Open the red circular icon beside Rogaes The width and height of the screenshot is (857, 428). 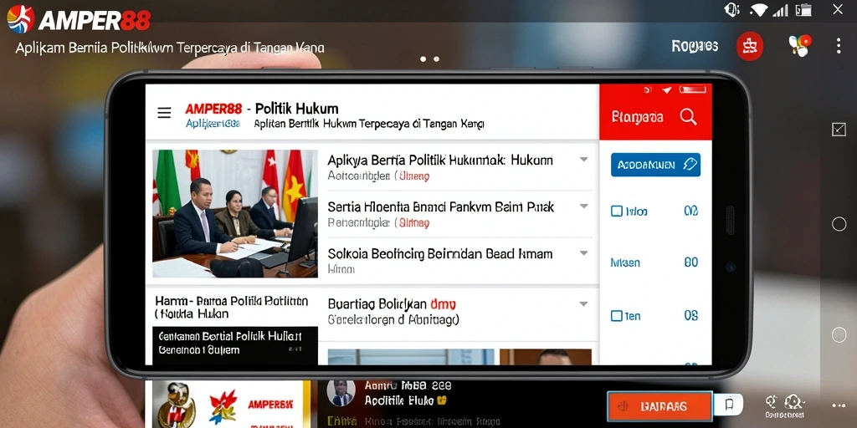(x=749, y=47)
